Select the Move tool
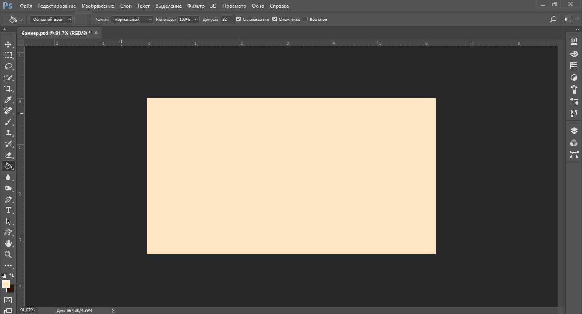 click(x=8, y=44)
